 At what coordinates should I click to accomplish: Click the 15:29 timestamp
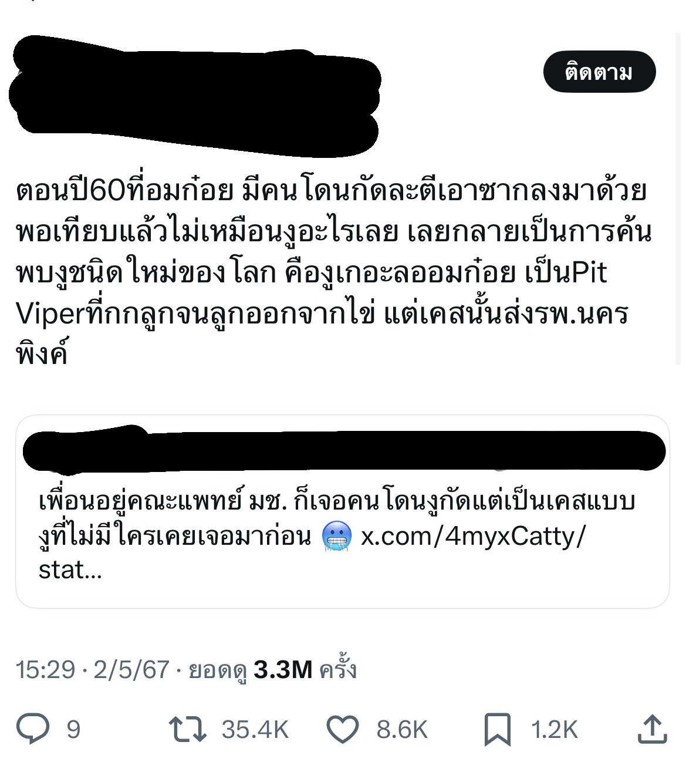pyautogui.click(x=46, y=669)
